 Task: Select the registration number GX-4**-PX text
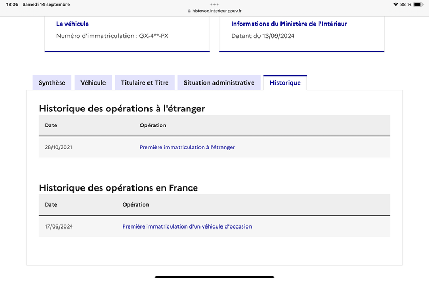pos(154,36)
